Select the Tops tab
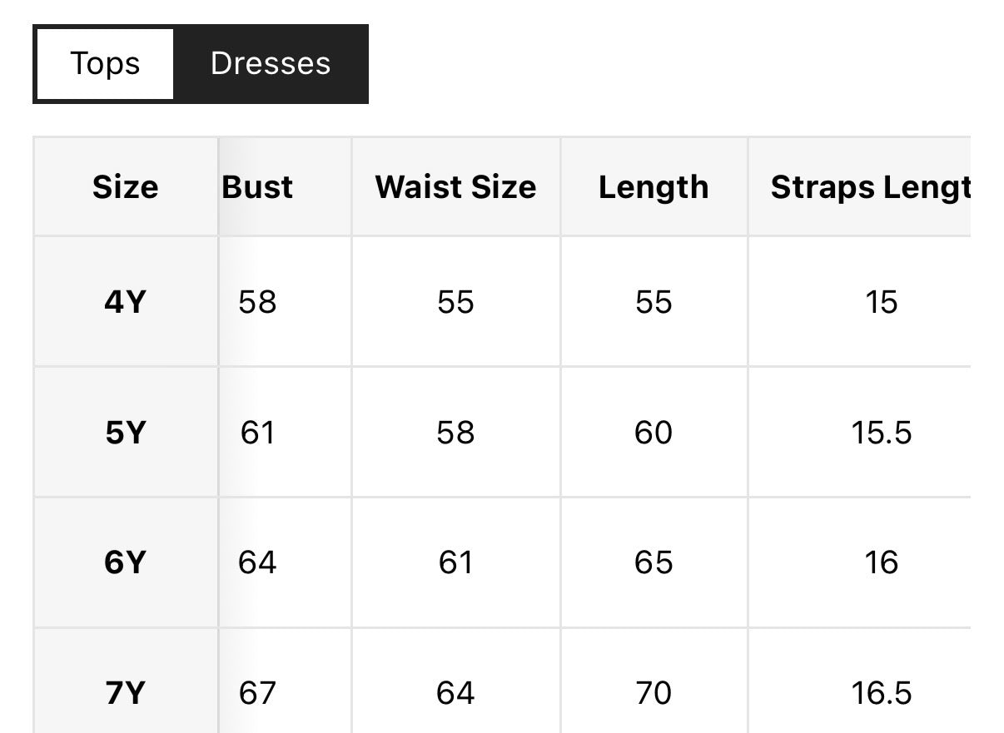The width and height of the screenshot is (1004, 733). point(103,62)
